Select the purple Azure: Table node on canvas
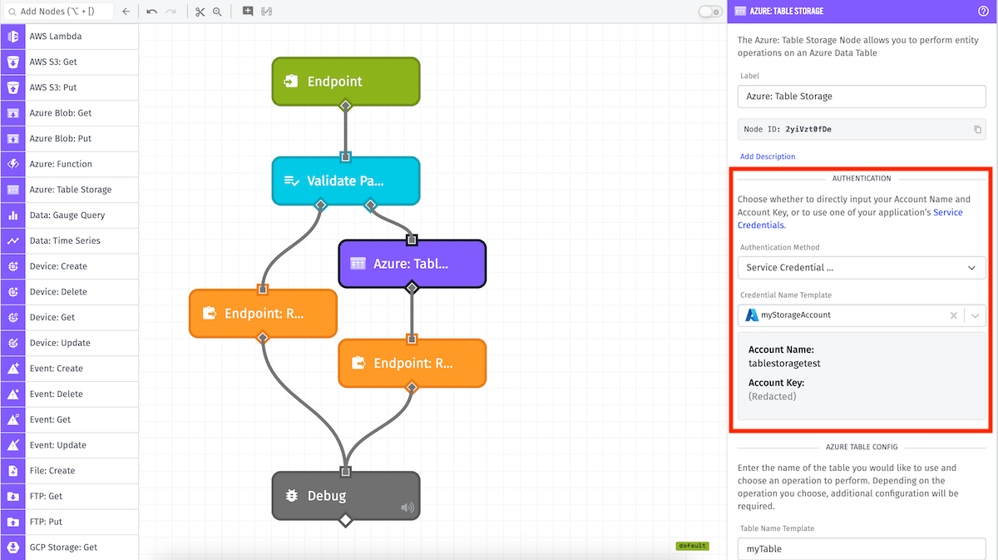Screen dimensions: 998x560 [x=412, y=264]
